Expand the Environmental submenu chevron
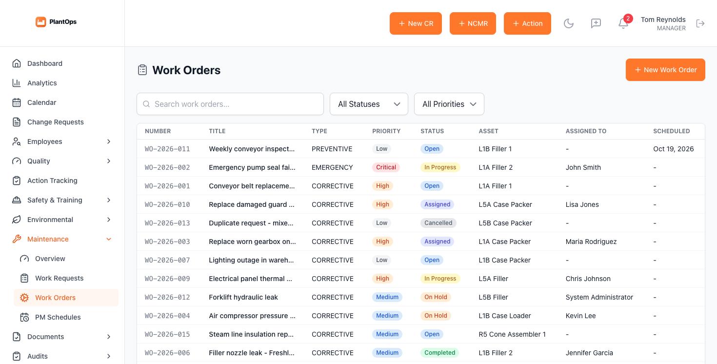 109,220
